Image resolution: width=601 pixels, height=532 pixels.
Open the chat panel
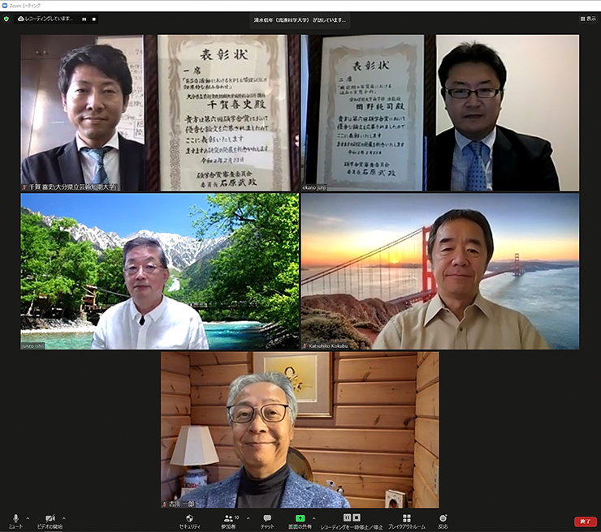pyautogui.click(x=267, y=518)
